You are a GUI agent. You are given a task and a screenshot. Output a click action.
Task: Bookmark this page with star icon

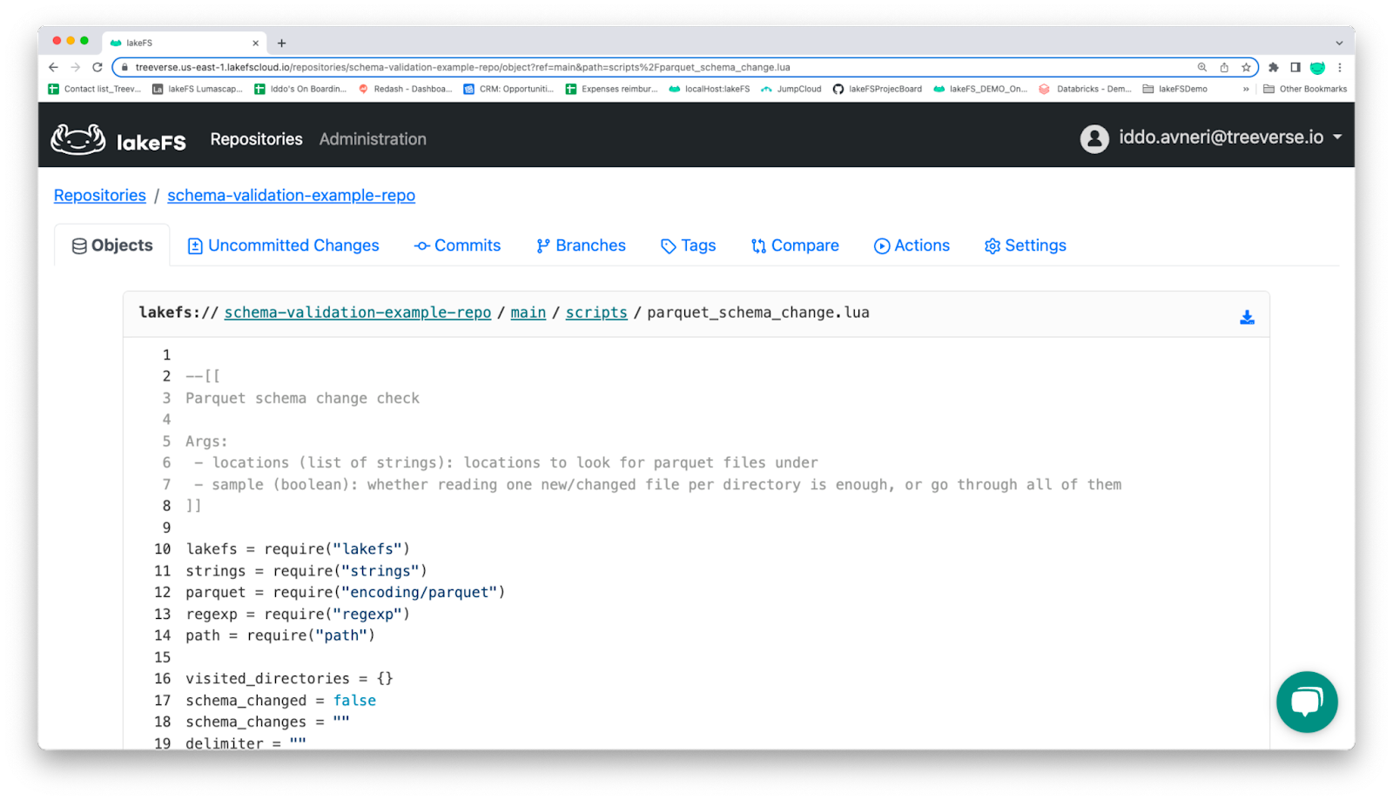[1246, 67]
